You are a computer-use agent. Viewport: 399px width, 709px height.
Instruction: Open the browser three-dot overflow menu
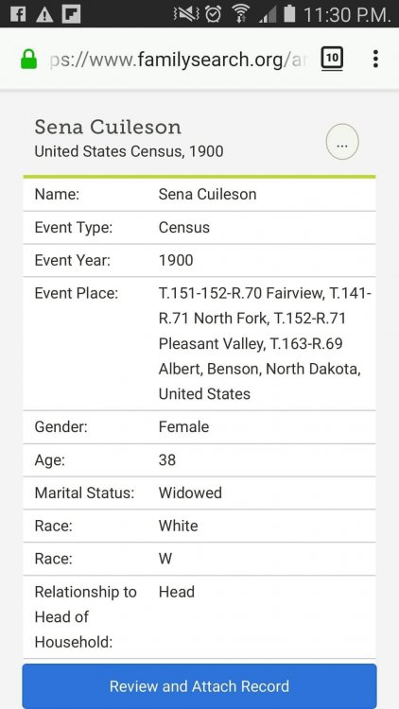click(x=375, y=59)
